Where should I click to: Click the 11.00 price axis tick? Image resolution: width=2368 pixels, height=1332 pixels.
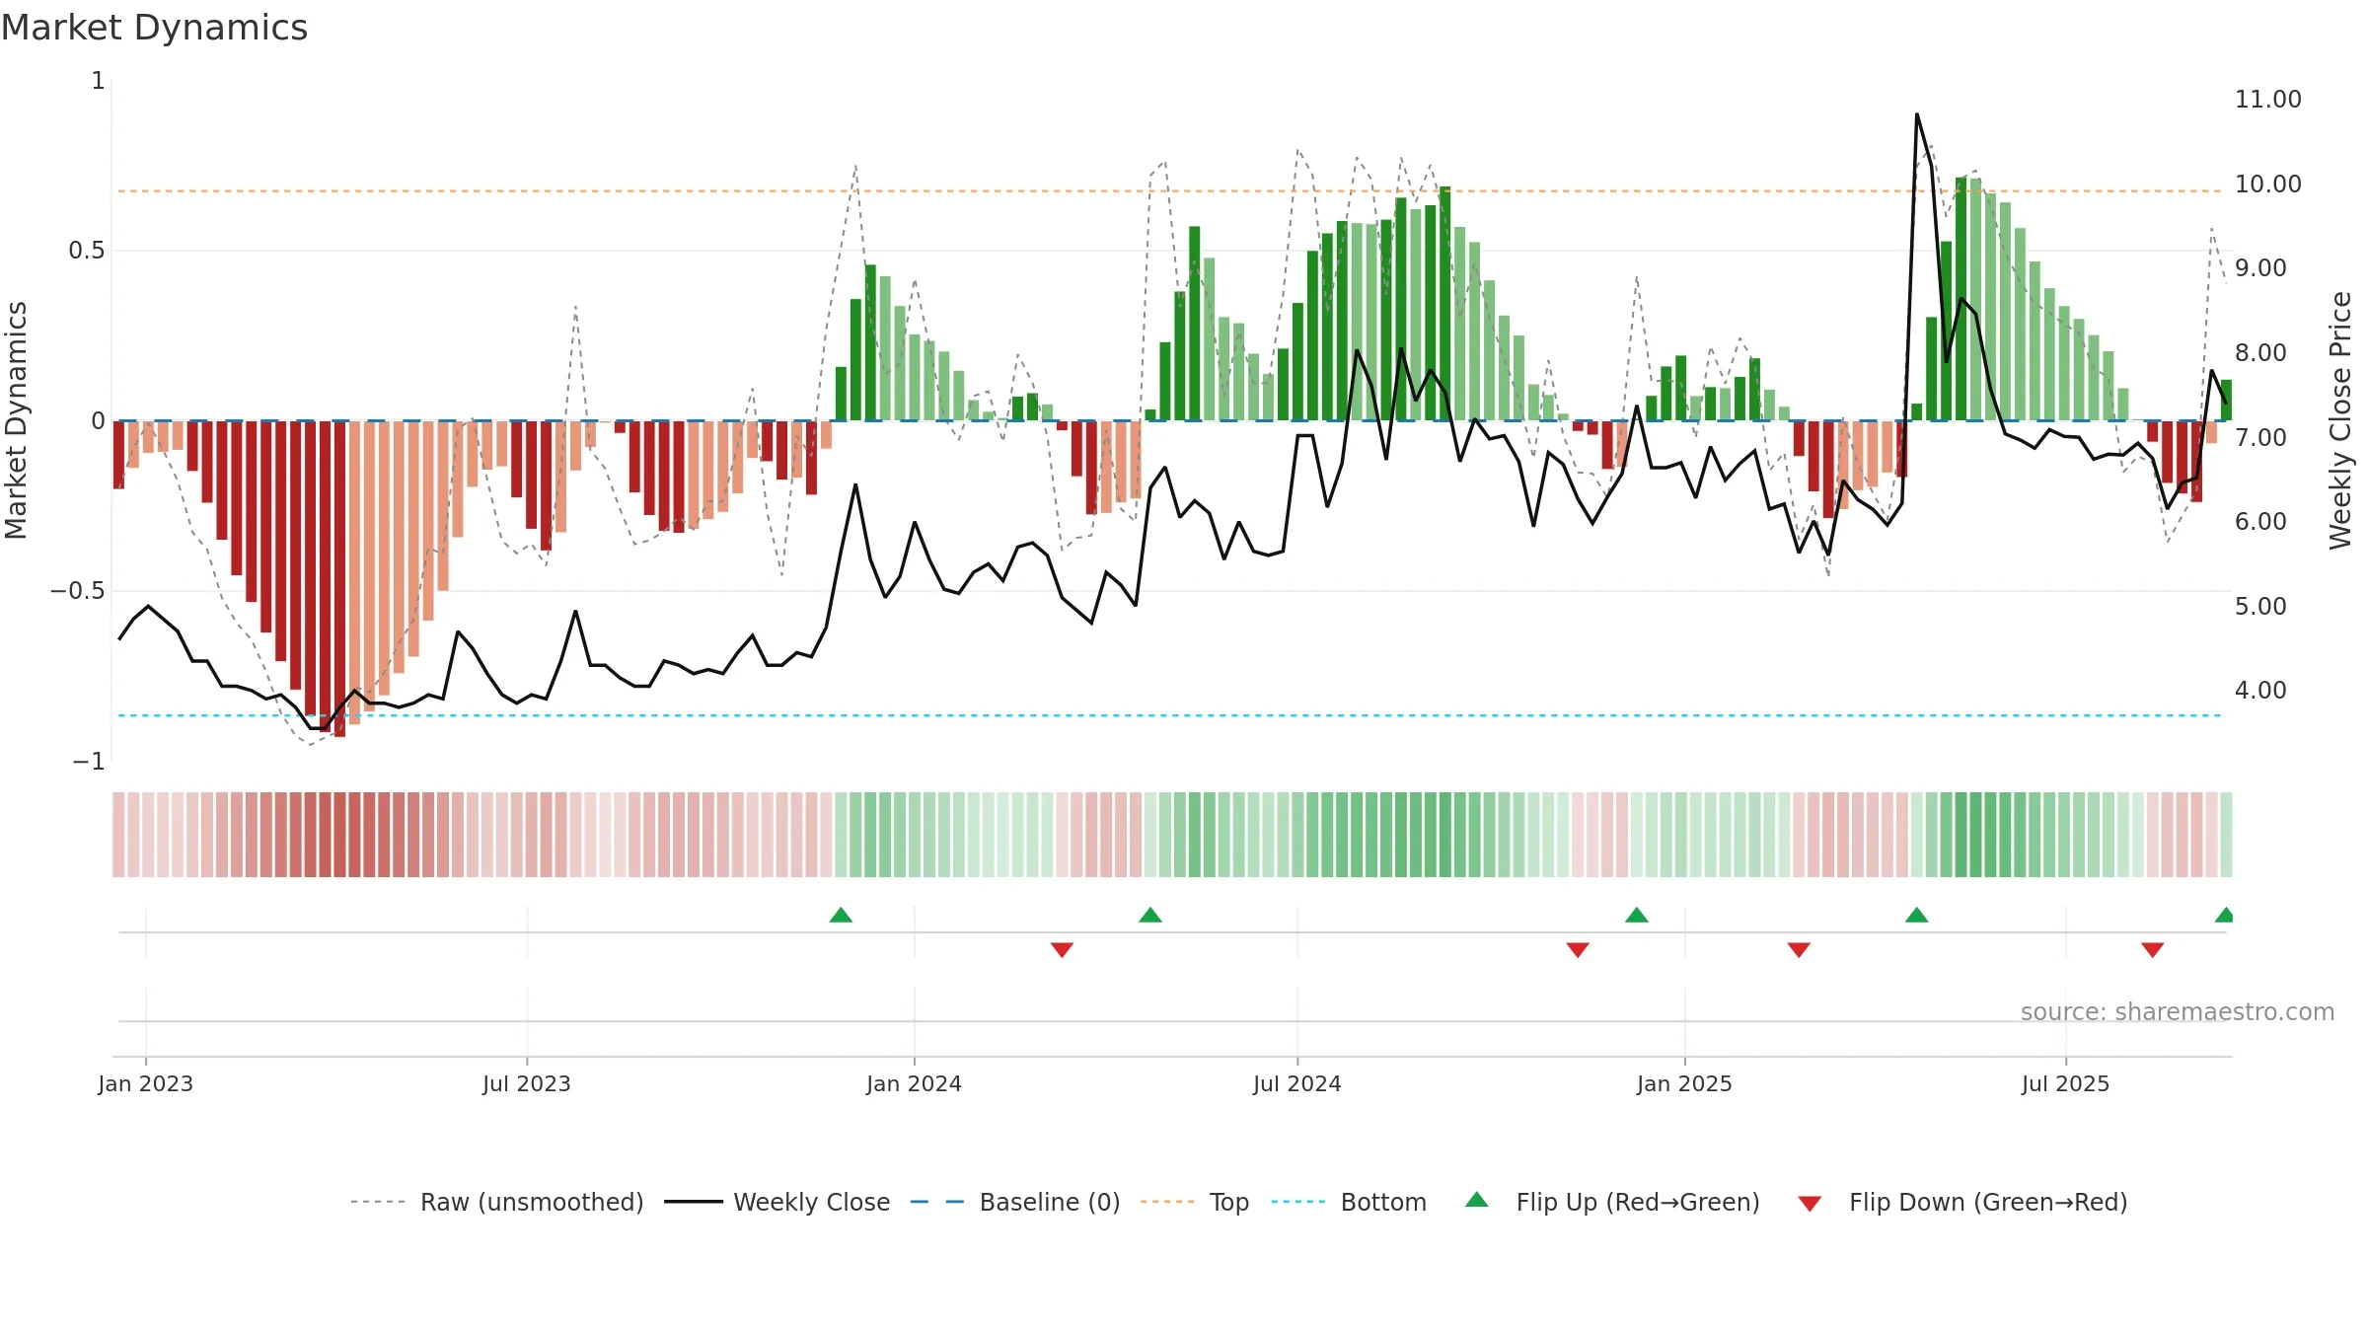point(2268,100)
